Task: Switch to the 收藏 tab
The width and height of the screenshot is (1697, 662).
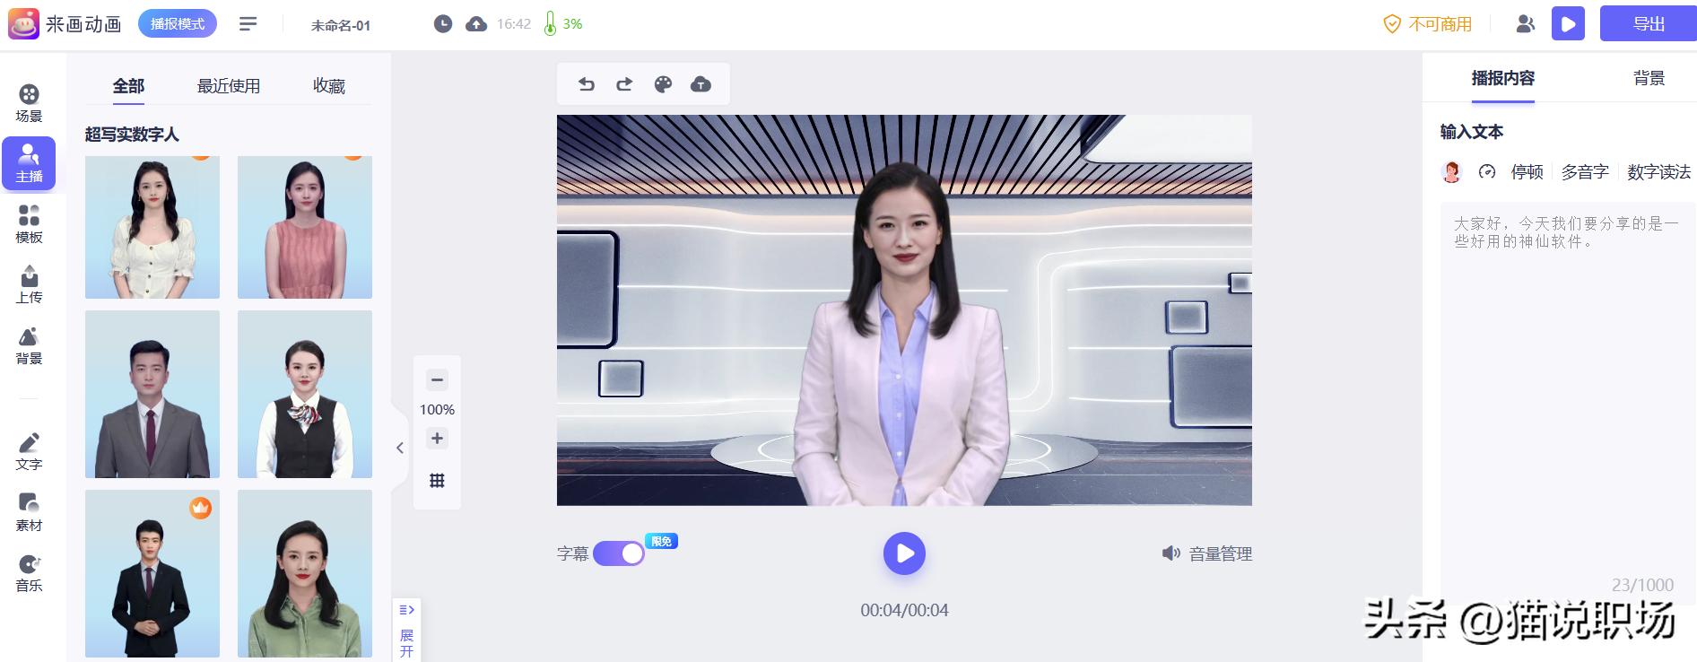Action: (x=329, y=86)
